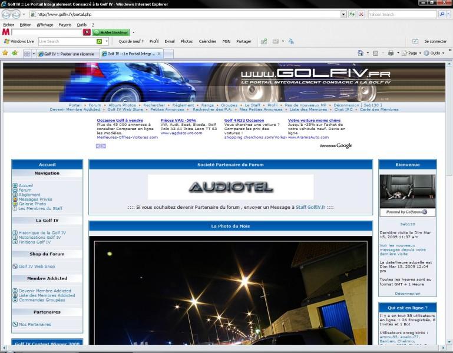Click Quoi de neuf ? on Windows Live toolbar
This screenshot has height=353, width=453.
[131, 41]
